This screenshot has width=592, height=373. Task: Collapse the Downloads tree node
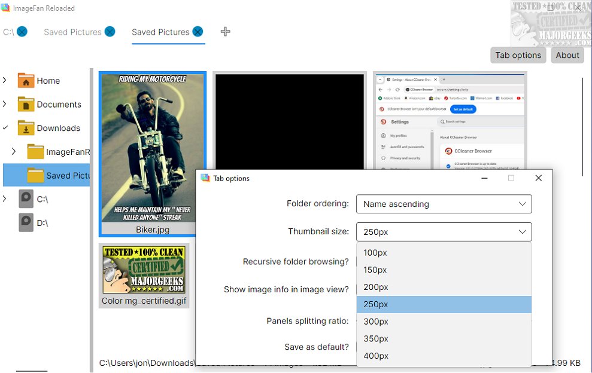pyautogui.click(x=5, y=127)
